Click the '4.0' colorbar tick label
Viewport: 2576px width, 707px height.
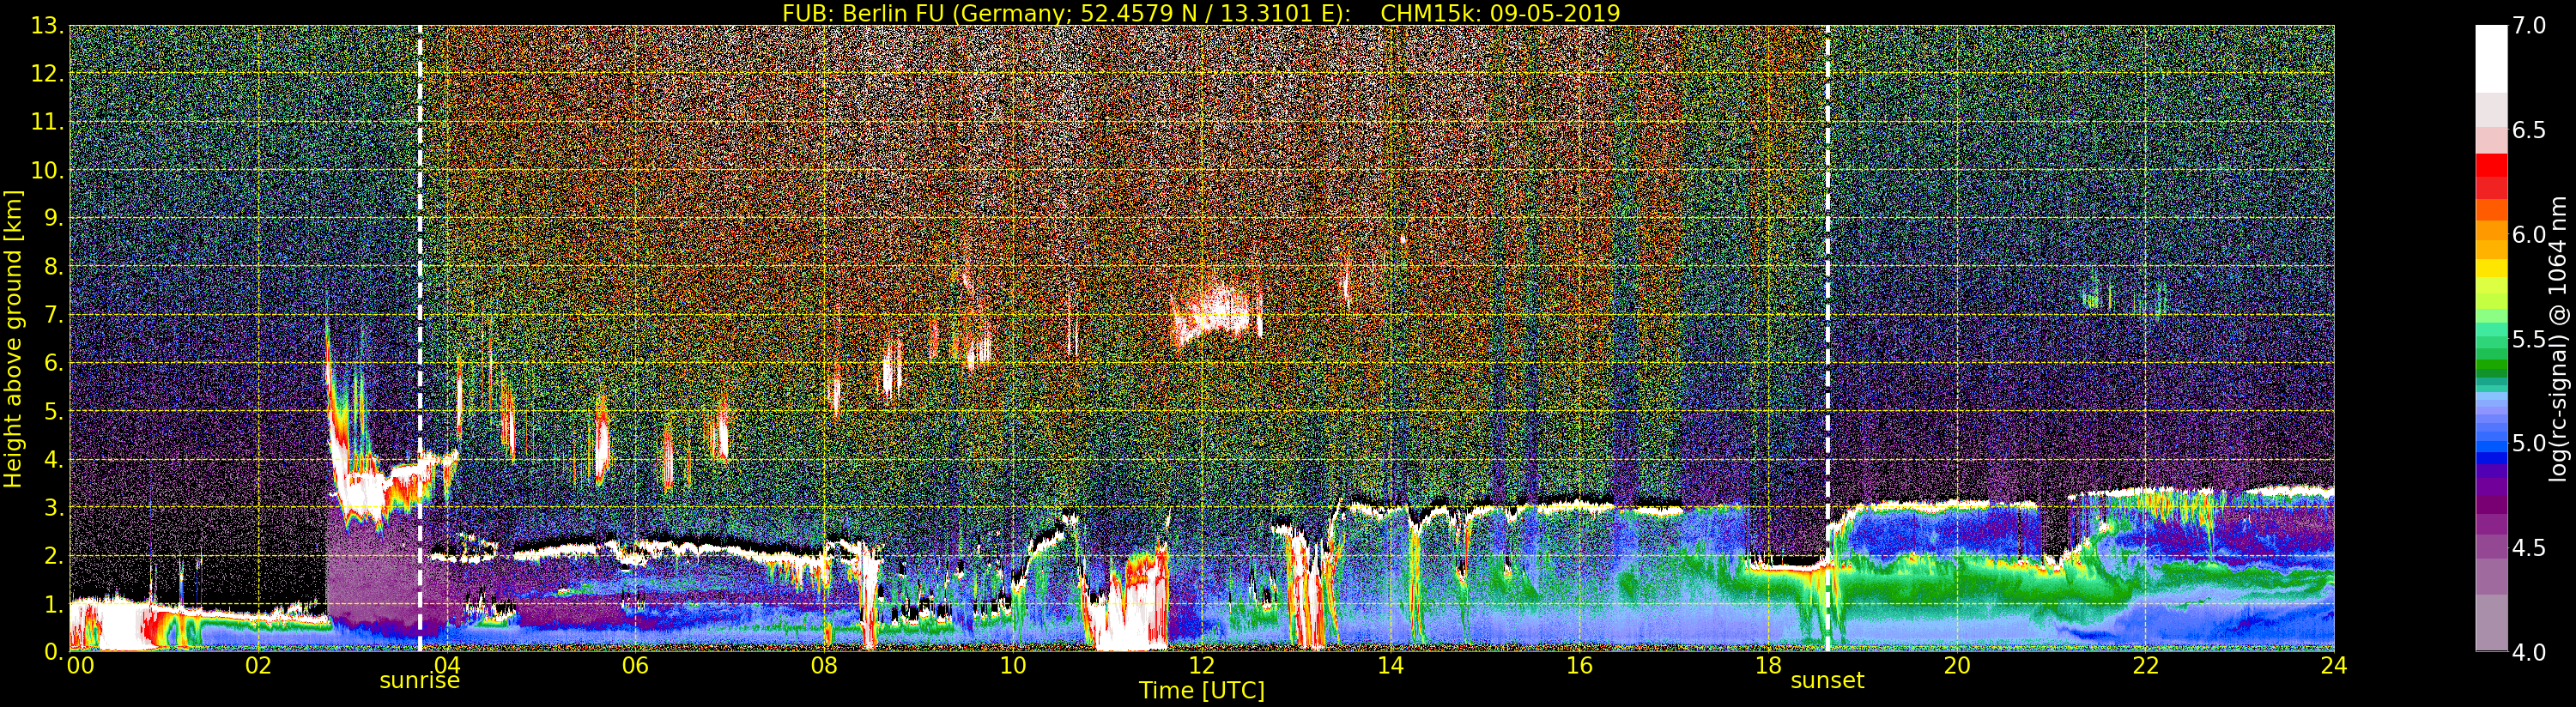pos(2529,652)
